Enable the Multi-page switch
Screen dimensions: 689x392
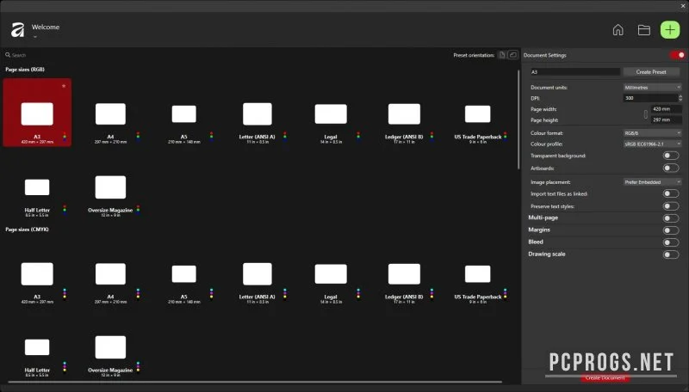671,218
